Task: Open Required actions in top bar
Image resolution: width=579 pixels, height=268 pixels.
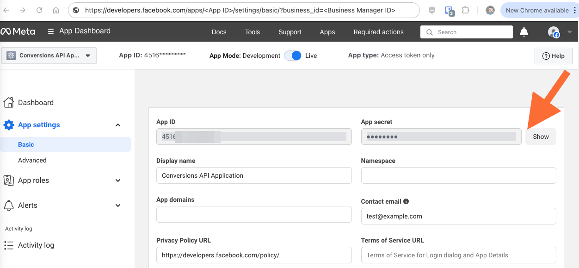Action: coord(379,32)
